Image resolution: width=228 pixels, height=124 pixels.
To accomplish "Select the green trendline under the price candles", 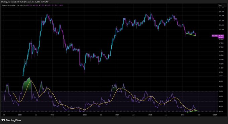I will tap(191, 34).
